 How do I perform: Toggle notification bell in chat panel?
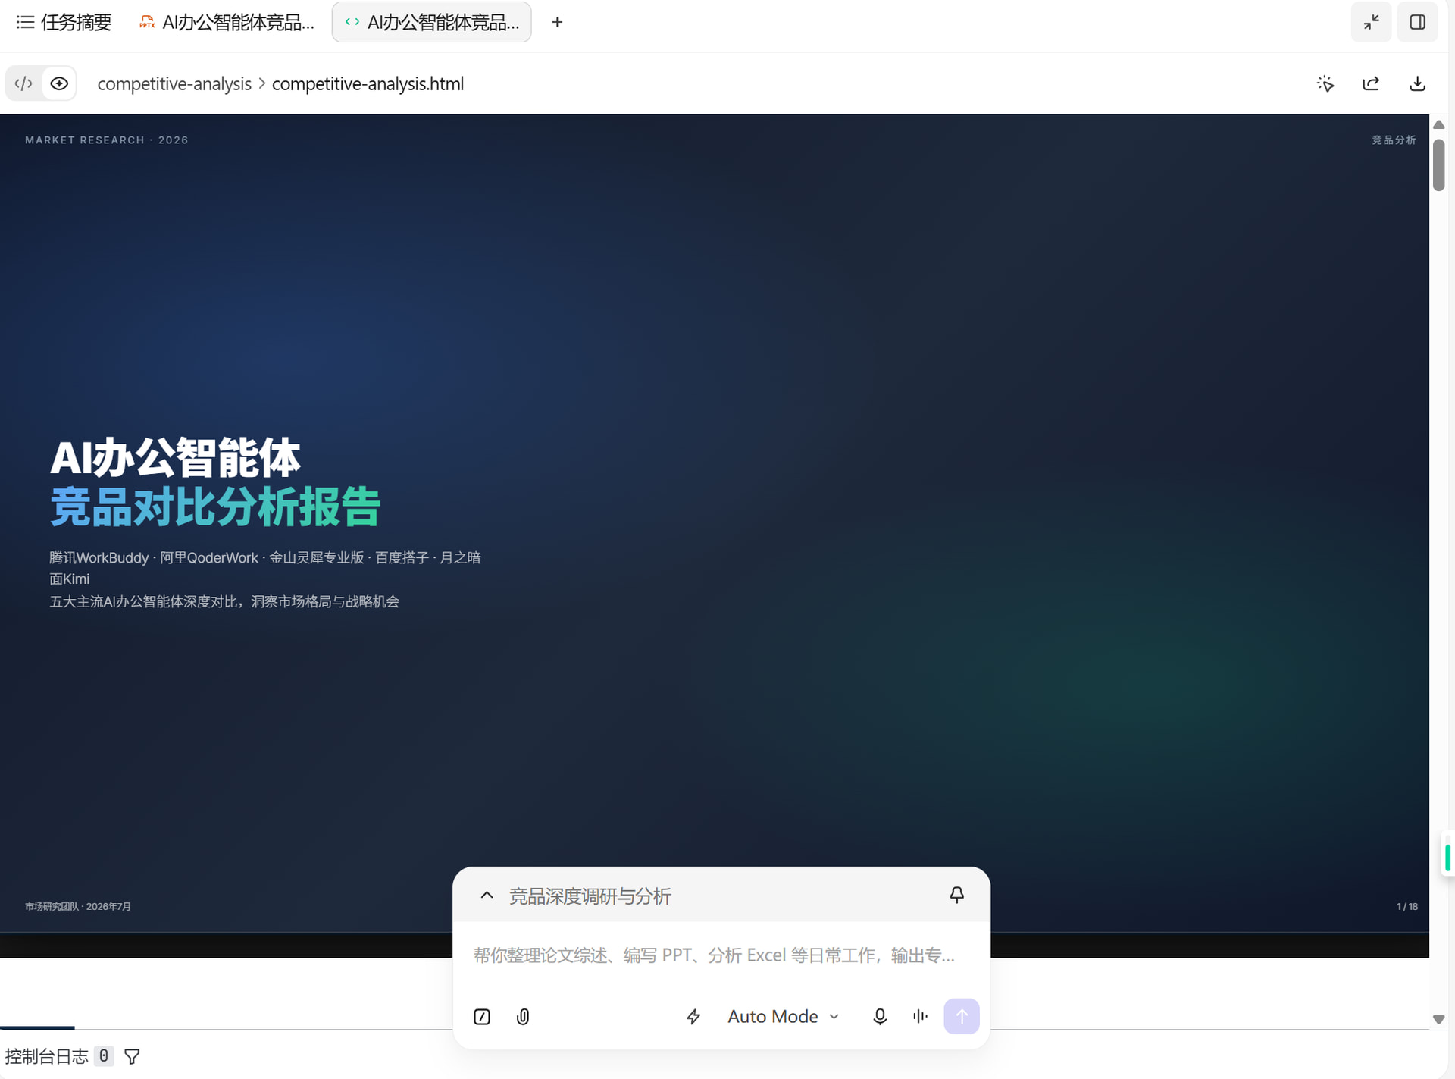click(956, 896)
